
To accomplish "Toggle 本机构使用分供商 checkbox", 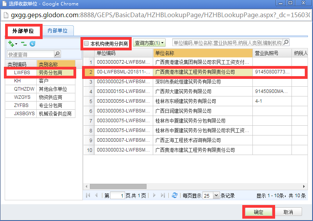I will click(x=86, y=43).
